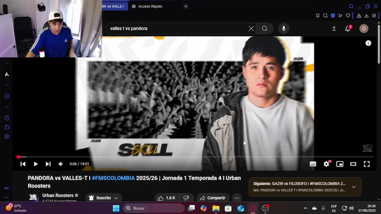The height and width of the screenshot is (214, 381).
Task: Take a snapshot with Opera capture tool
Action: click(325, 16)
